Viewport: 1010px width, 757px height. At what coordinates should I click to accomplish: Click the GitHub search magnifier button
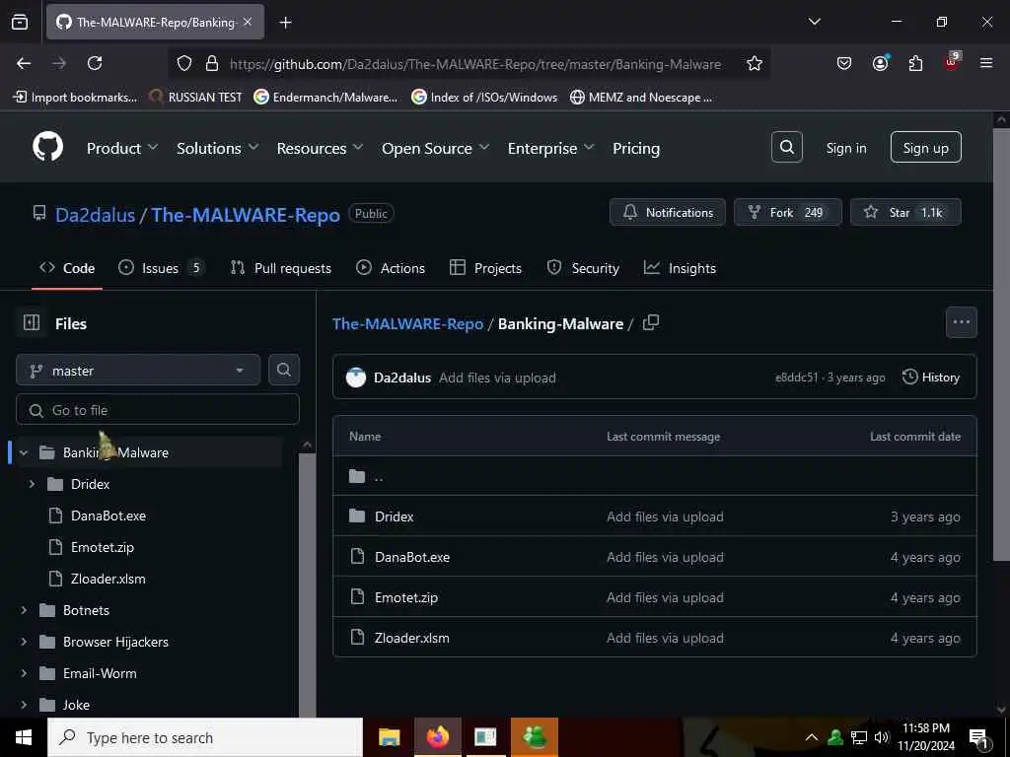[x=786, y=148]
